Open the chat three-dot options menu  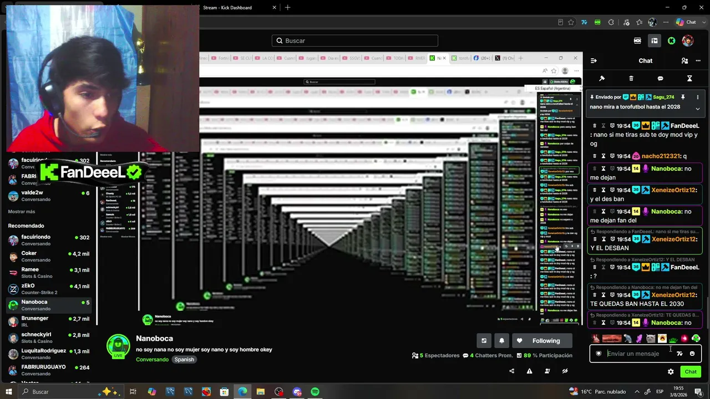[x=698, y=61]
